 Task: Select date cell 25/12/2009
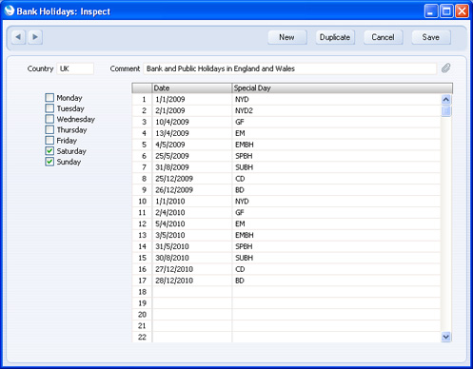coord(192,179)
